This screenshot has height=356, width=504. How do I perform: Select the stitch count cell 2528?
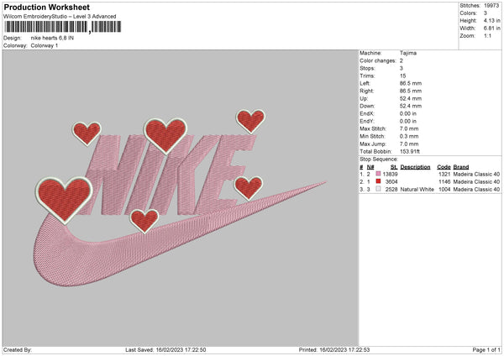pyautogui.click(x=391, y=189)
